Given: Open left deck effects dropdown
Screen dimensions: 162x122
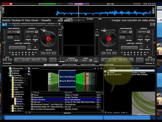Looking at the screenshot, I should 32,32.
